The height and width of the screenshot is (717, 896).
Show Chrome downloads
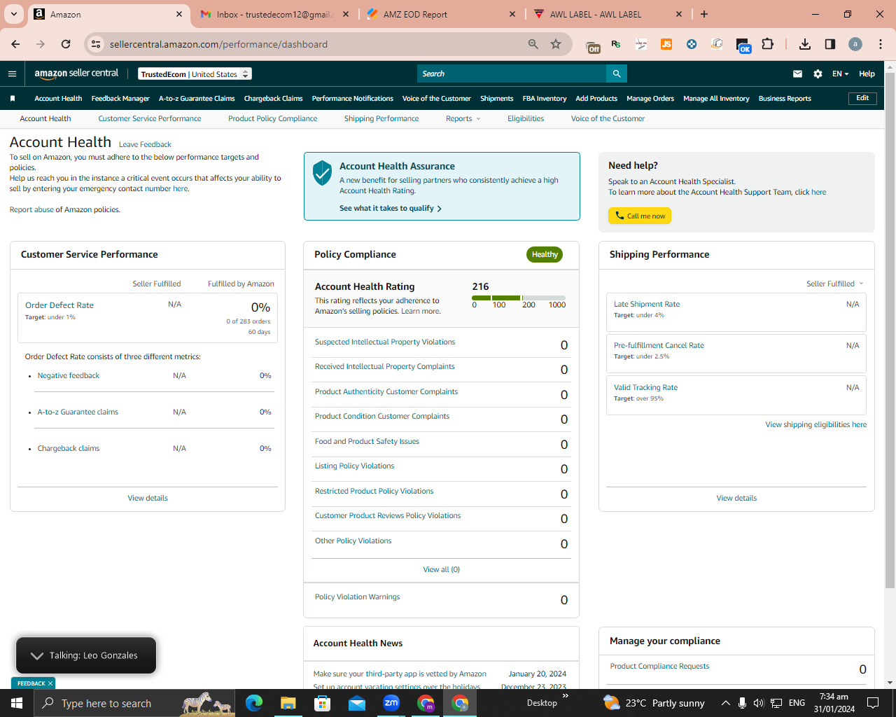[x=805, y=44]
